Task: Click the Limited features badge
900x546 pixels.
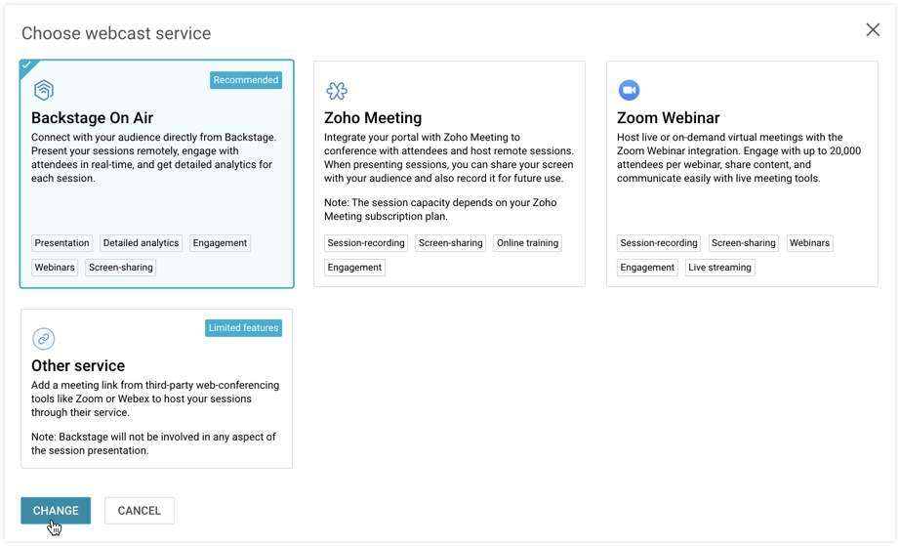Action: (243, 328)
